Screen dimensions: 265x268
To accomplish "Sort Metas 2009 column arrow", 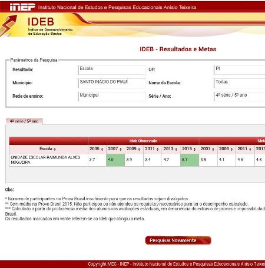I will pos(231,150).
